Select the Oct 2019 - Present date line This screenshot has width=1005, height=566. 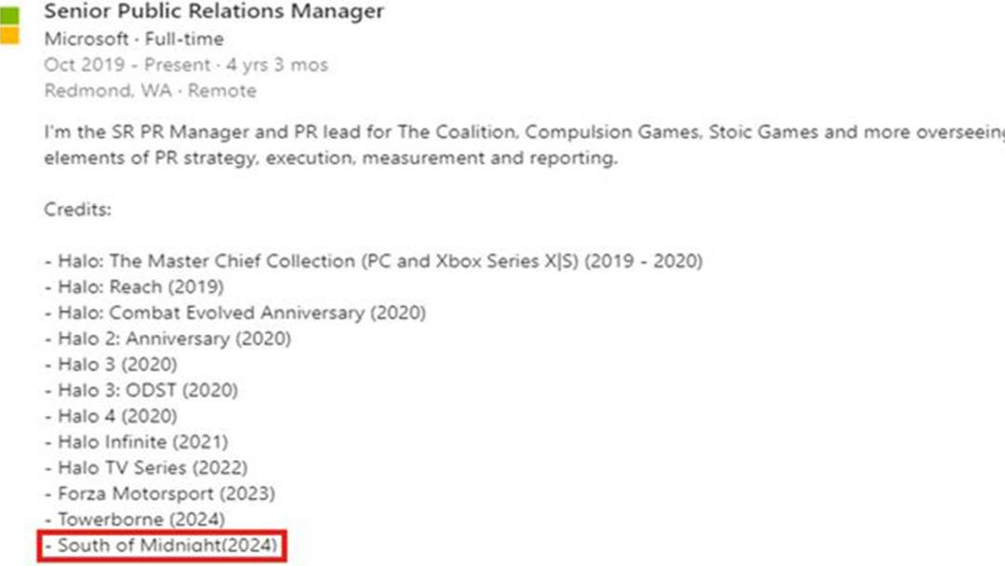186,65
